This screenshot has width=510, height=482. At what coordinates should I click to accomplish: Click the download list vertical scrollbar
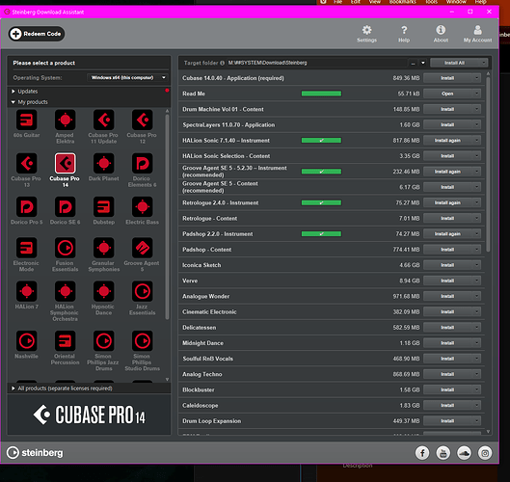[x=488, y=164]
